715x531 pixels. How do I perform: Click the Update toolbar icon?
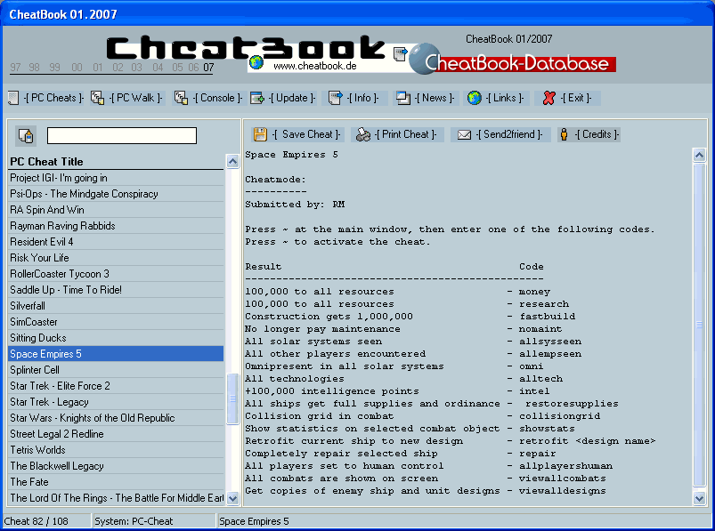pos(258,97)
